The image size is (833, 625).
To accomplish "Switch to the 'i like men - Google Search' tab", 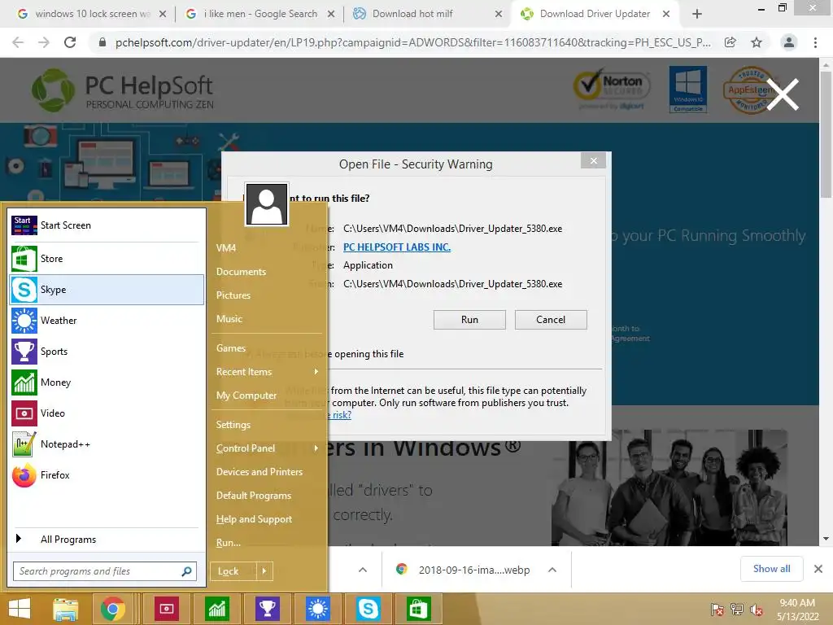I will point(259,14).
